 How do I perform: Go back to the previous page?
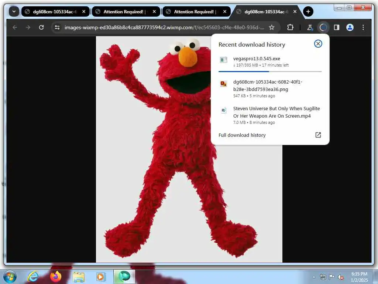pos(15,27)
